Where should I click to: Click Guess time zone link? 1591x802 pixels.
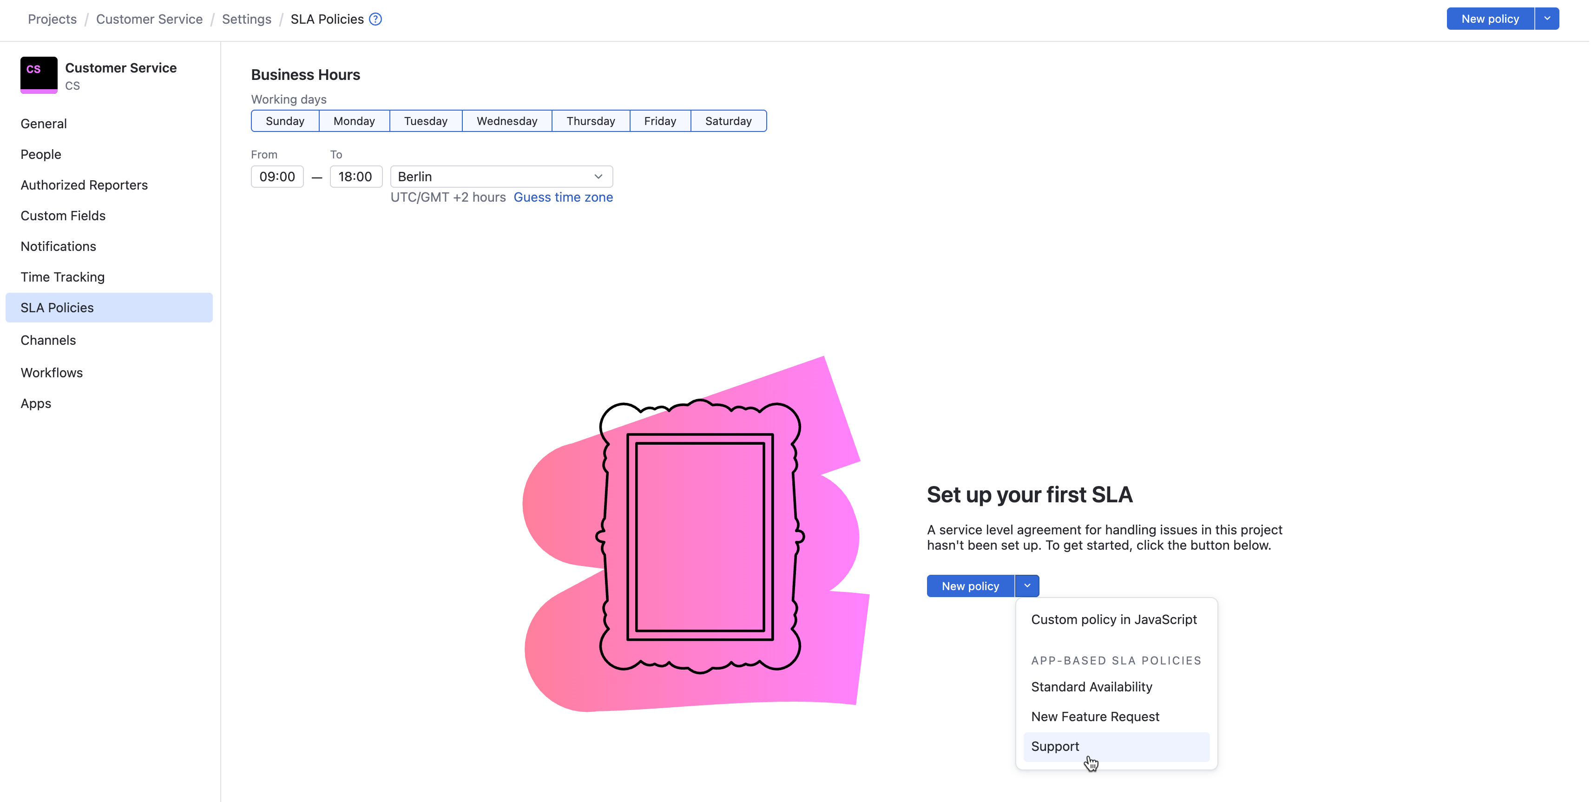(563, 197)
